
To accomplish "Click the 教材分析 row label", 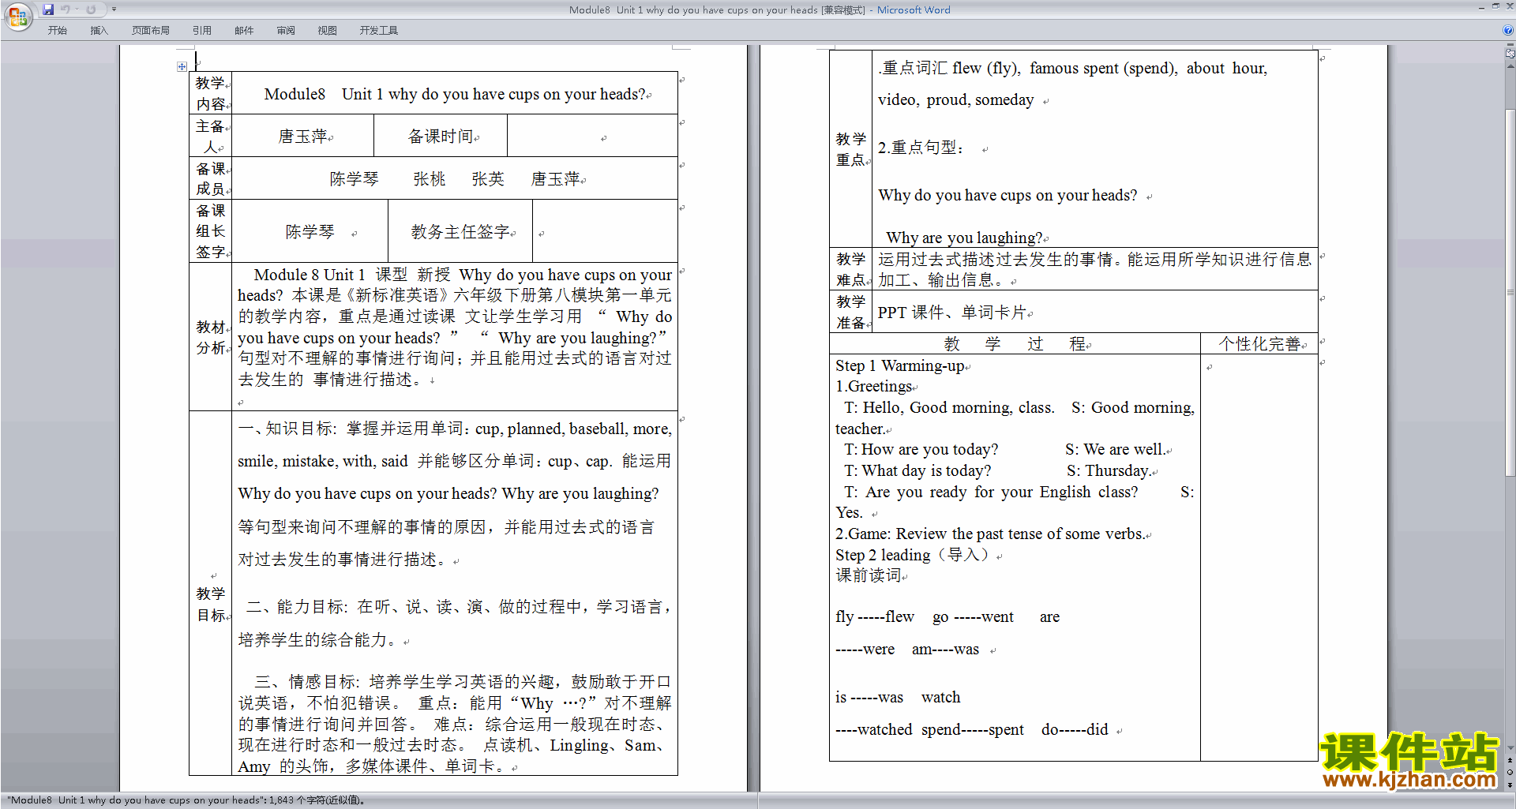I will (211, 337).
